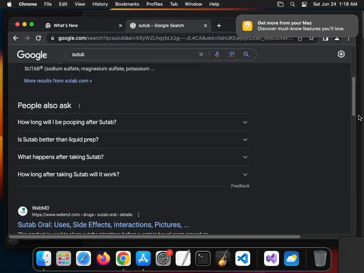Launch Safari from the Dock
Viewport: 364px width, 273px height.
(x=83, y=258)
